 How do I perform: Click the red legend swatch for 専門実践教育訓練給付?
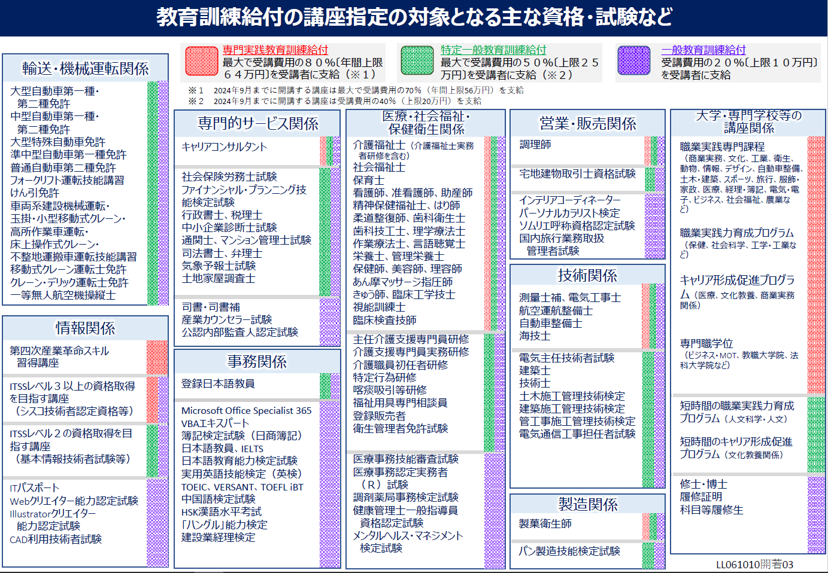201,61
